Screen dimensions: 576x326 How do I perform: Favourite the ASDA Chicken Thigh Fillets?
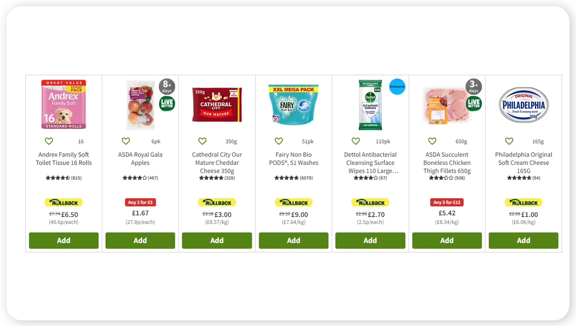[432, 141]
